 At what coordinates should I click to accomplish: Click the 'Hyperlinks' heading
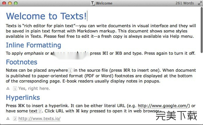coord(23,98)
